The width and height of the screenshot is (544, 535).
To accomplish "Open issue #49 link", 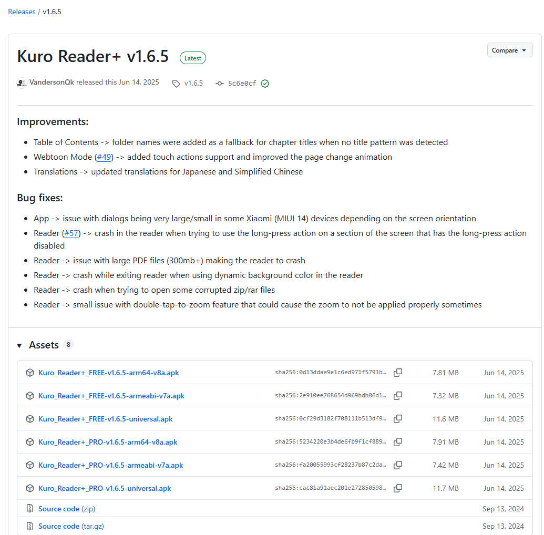I will (104, 157).
